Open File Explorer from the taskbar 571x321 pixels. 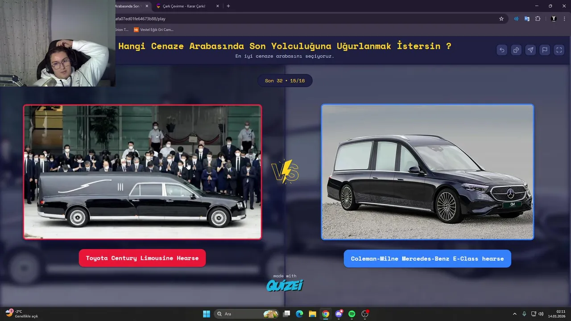pyautogui.click(x=312, y=314)
